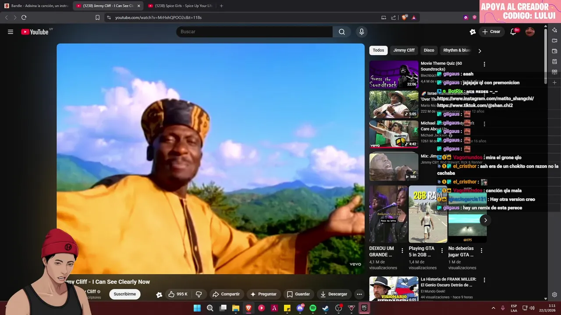Open the volume icon in system tray

532,308
